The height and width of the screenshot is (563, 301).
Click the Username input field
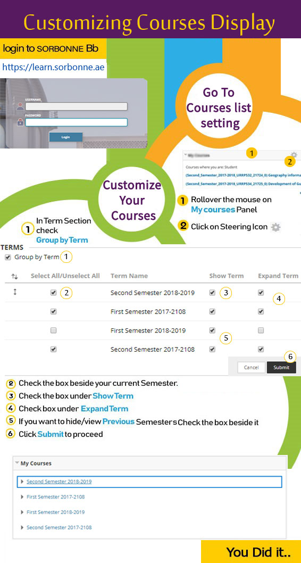[77, 106]
